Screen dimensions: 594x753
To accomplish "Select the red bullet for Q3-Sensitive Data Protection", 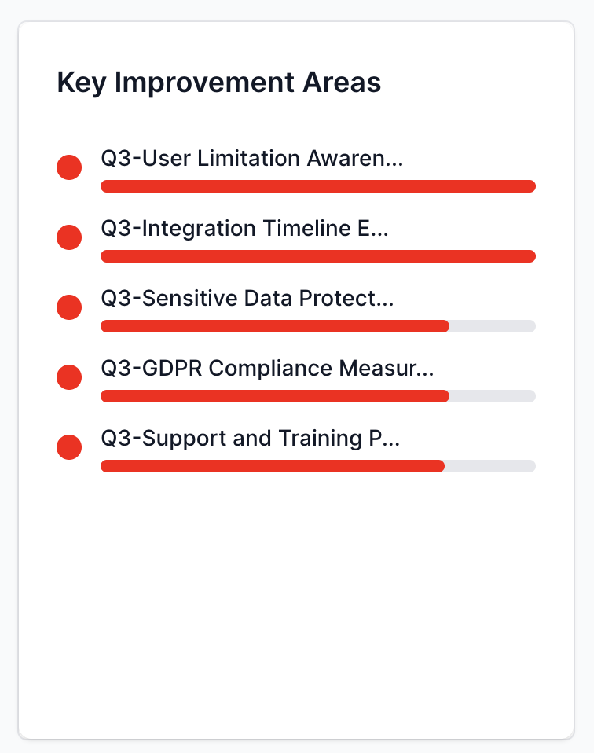I will 69,307.
